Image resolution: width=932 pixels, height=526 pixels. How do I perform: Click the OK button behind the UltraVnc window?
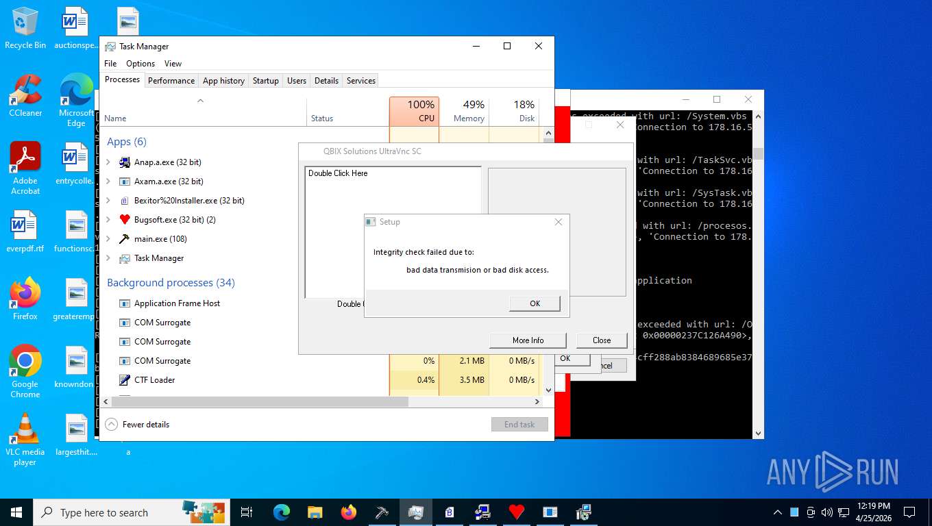coord(565,359)
